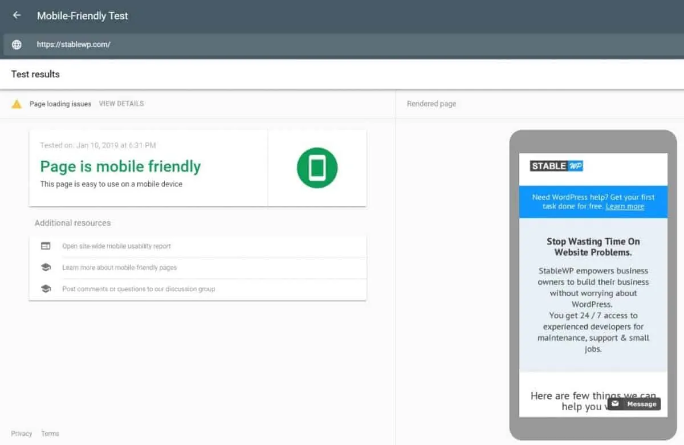Image resolution: width=684 pixels, height=445 pixels.
Task: Click the Page loading issues text
Action: tap(60, 104)
